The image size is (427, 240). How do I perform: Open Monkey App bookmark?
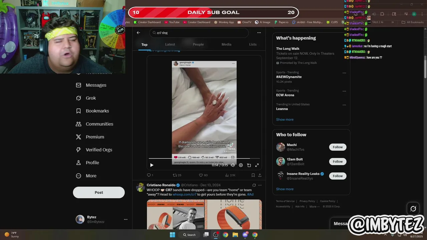coord(224,22)
